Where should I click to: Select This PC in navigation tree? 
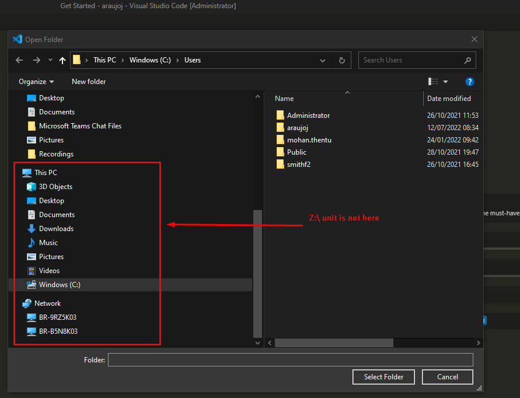tap(46, 173)
